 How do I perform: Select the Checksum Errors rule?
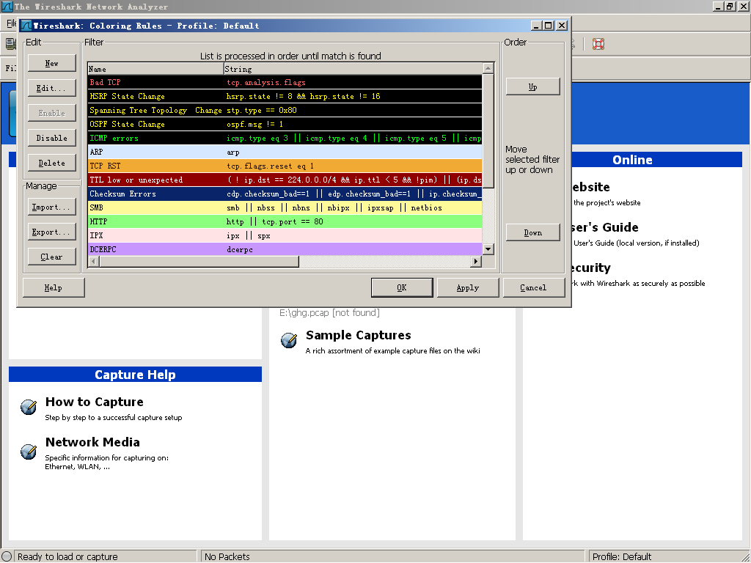tap(285, 194)
